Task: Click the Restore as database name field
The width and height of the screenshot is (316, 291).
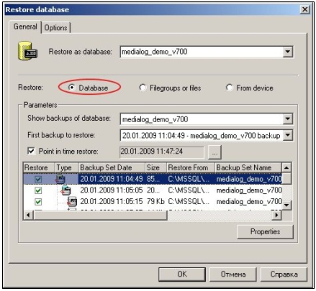Action: tap(201, 52)
